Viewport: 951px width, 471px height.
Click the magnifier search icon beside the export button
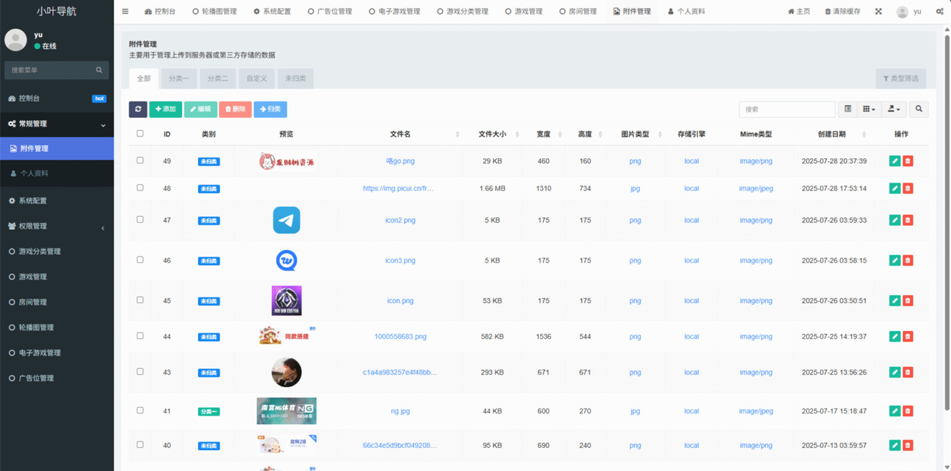coord(919,109)
